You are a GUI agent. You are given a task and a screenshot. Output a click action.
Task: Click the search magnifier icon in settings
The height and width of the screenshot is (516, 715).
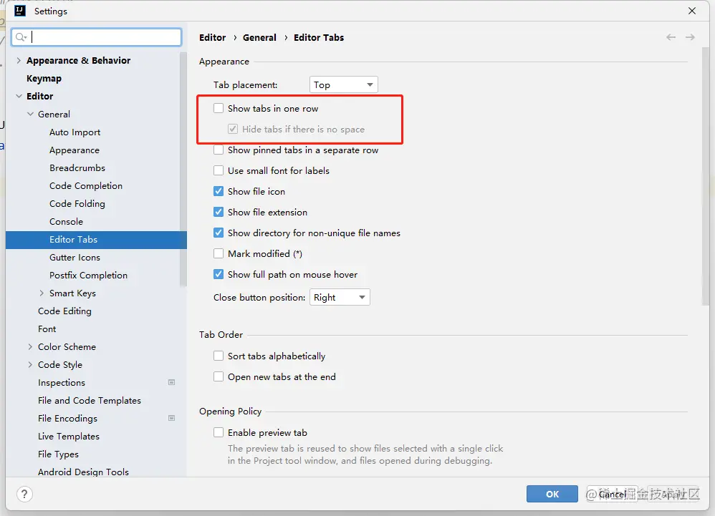[21, 37]
